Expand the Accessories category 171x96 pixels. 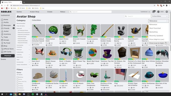point(29,62)
